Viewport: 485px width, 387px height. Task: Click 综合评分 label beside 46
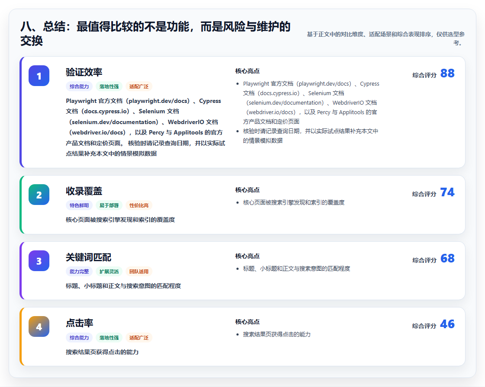424,326
